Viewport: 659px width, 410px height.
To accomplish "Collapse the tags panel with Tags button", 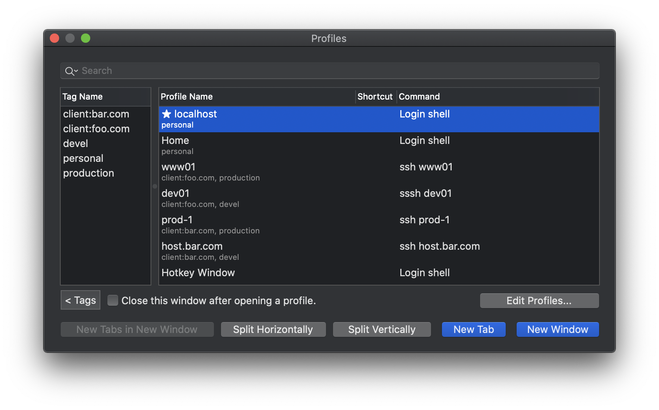I will pos(81,300).
